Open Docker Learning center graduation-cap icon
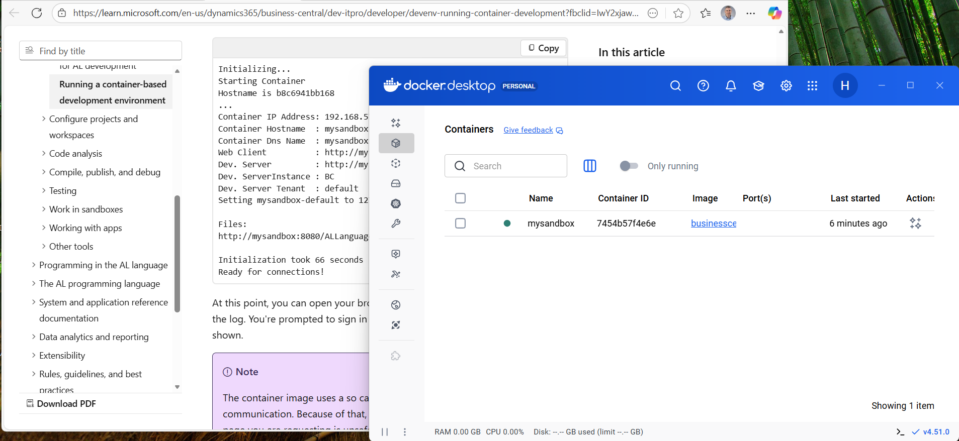The height and width of the screenshot is (441, 959). coord(758,86)
